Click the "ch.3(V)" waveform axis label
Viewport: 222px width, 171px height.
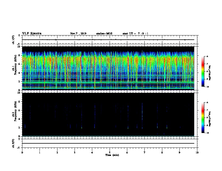(13, 143)
